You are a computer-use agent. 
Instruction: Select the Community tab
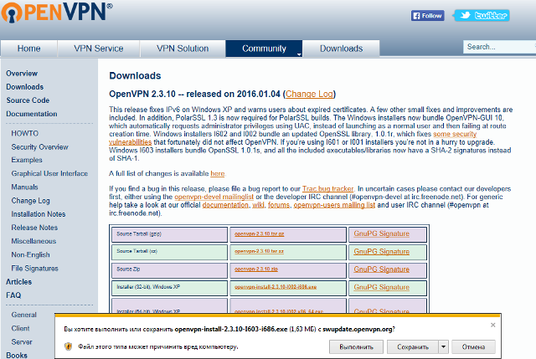tap(264, 49)
